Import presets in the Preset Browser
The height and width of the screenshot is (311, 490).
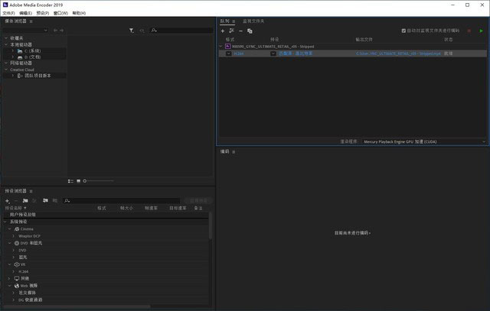click(x=45, y=200)
